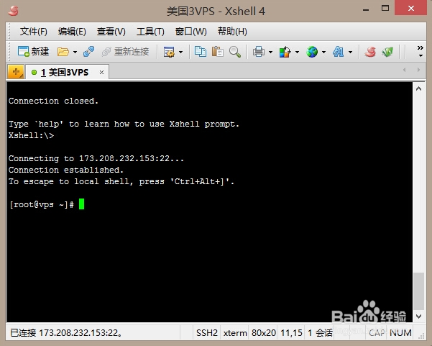Open the session properties icon
The width and height of the screenshot is (432, 346).
(x=169, y=52)
